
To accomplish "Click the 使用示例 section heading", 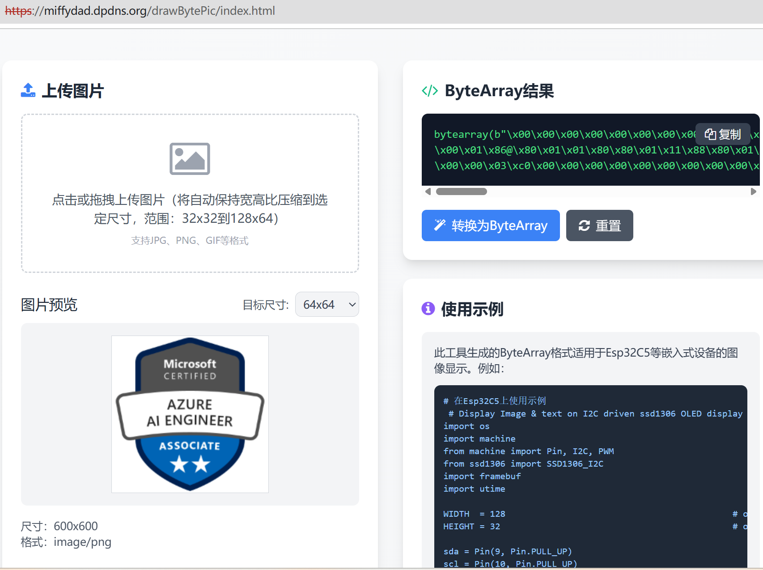I will click(x=472, y=309).
